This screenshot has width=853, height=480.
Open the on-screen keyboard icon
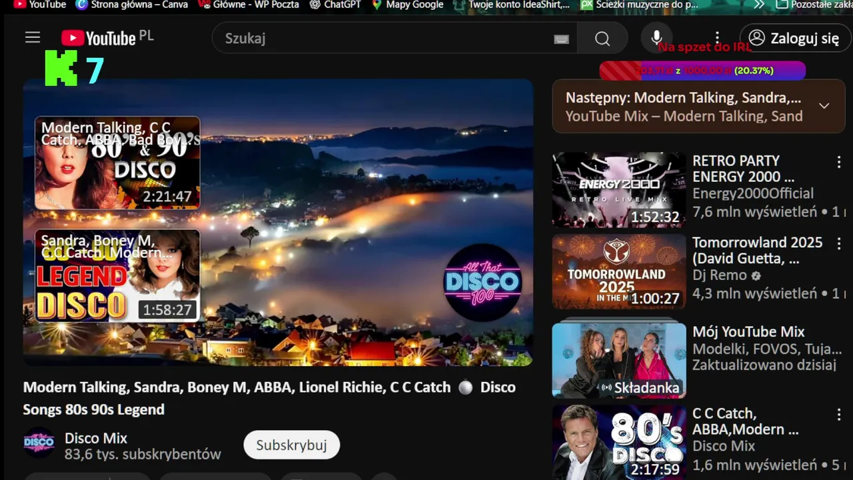click(x=562, y=39)
